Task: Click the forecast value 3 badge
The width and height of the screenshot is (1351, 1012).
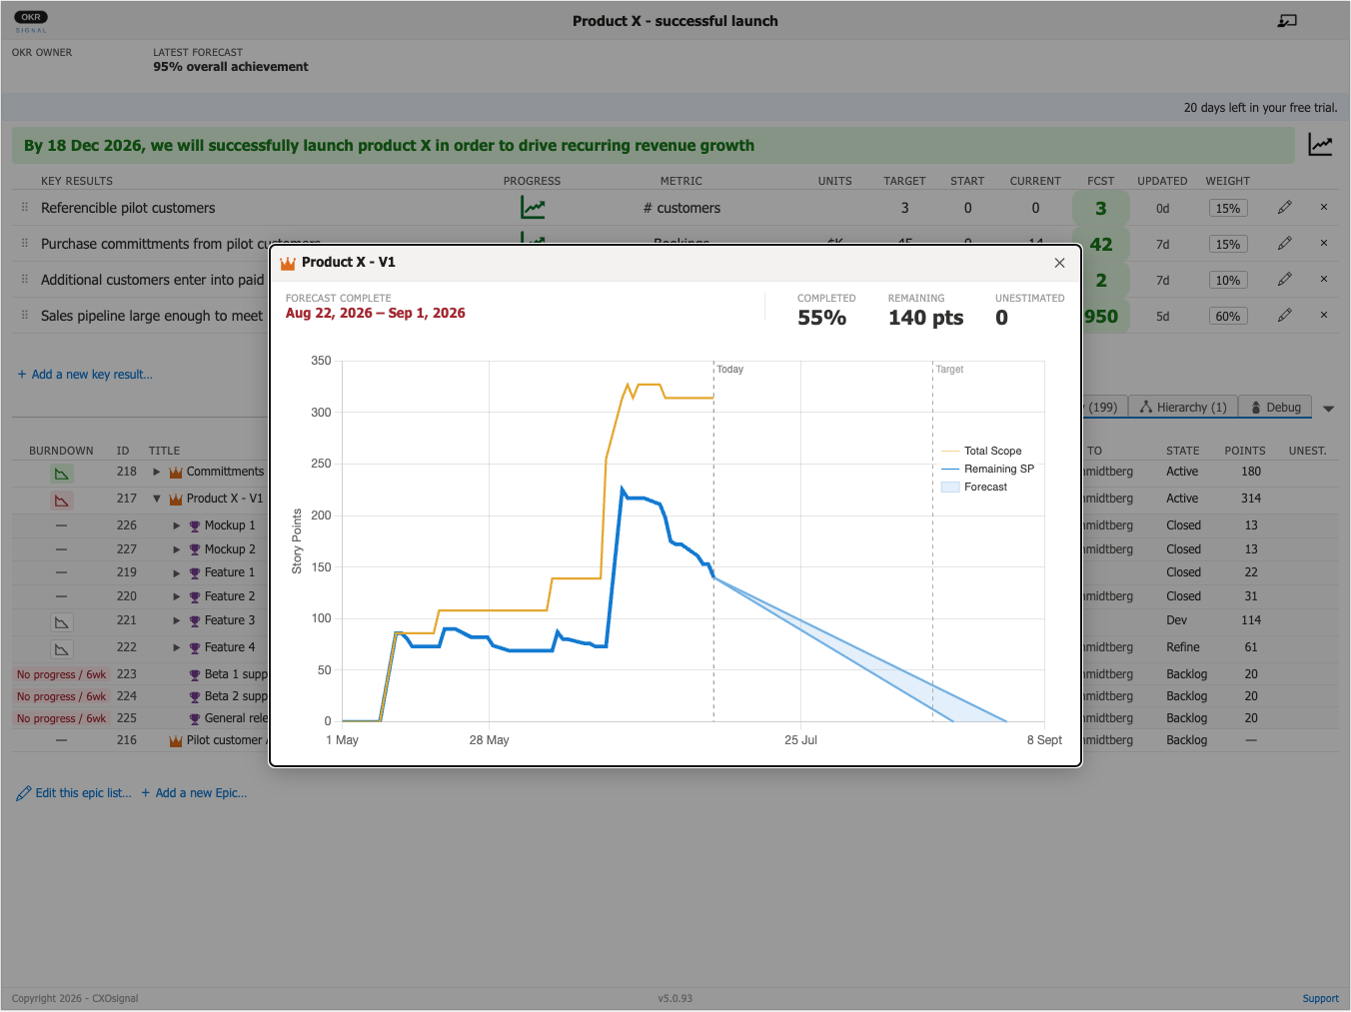Action: coord(1101,208)
